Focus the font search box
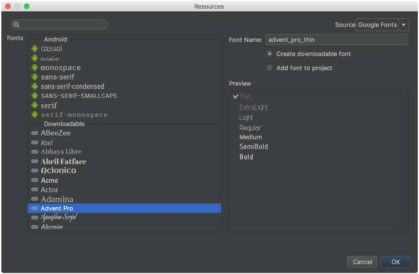 [60, 25]
